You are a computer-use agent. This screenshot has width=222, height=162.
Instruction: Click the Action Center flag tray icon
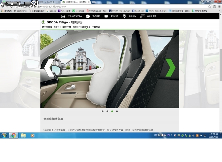pyautogui.click(x=201, y=136)
